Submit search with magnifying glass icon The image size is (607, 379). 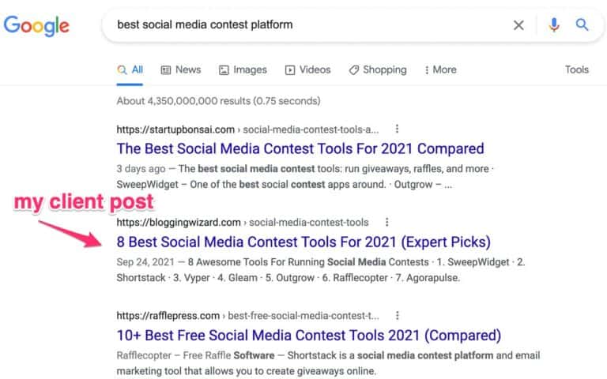(x=582, y=24)
